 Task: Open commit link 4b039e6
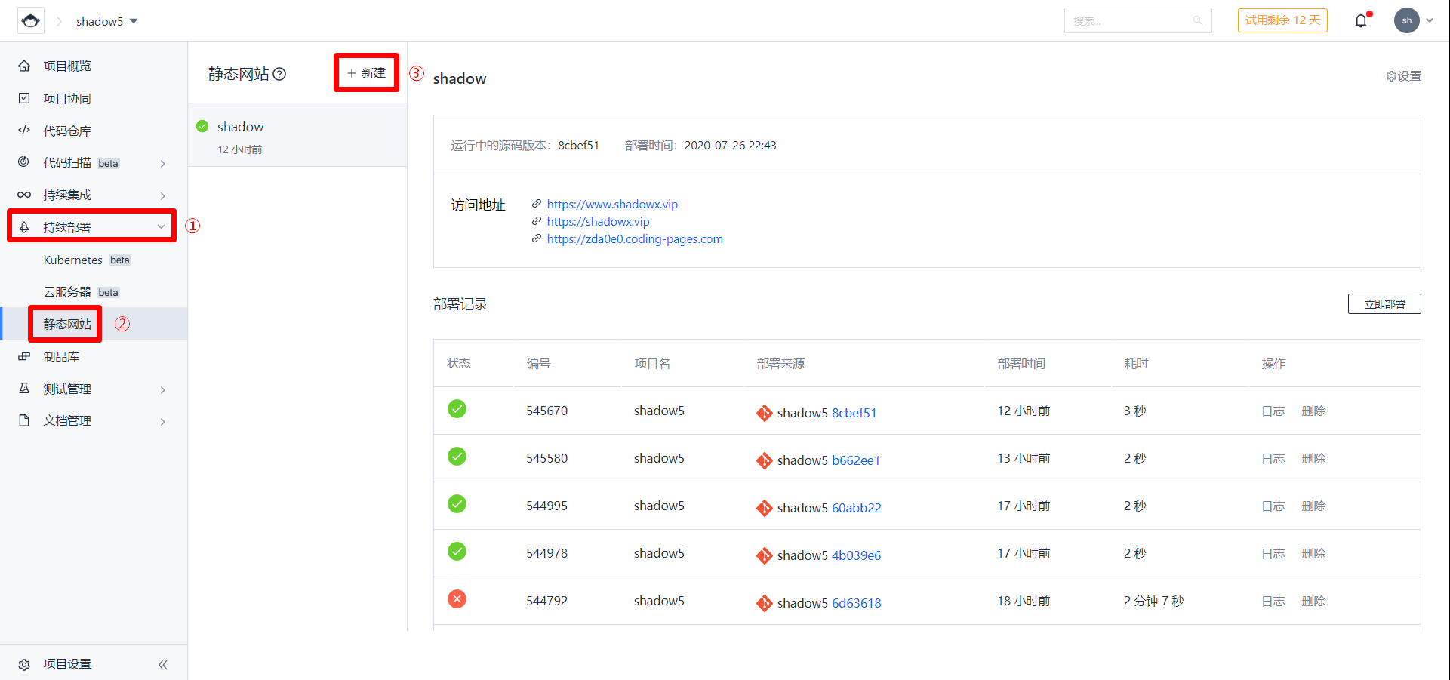pos(856,555)
